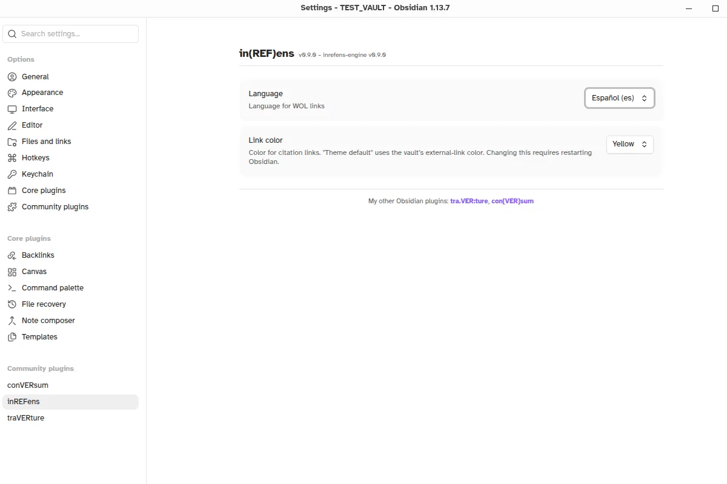
Task: Open Backlinks plugin settings
Action: pos(70,256)
